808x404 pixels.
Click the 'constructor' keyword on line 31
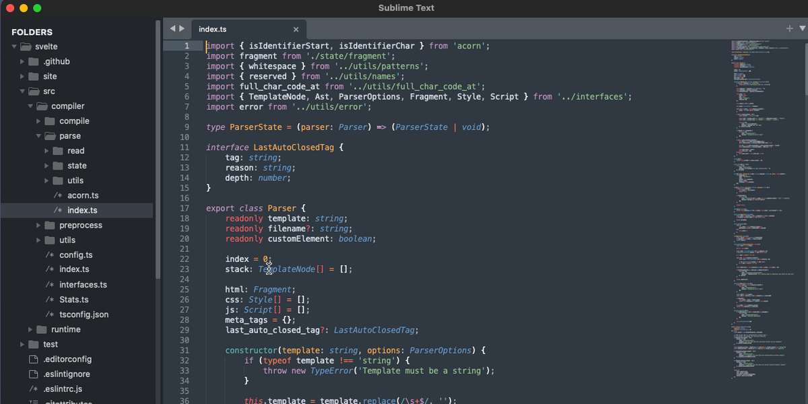(x=251, y=350)
